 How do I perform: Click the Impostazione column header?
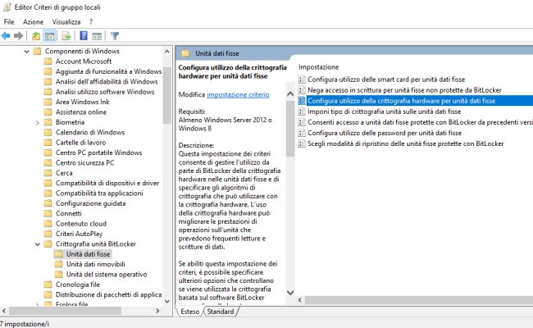[320, 66]
